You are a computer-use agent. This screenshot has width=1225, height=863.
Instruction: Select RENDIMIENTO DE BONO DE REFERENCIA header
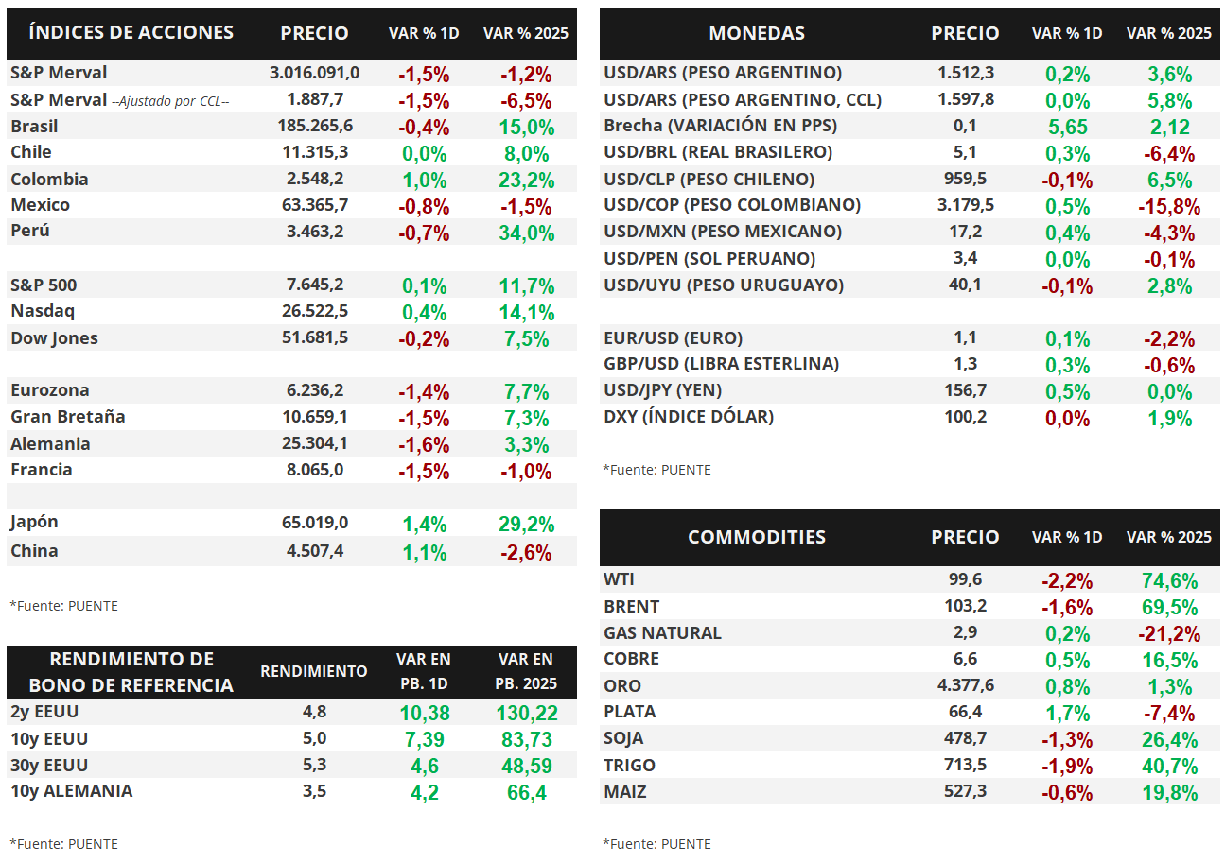(x=131, y=672)
